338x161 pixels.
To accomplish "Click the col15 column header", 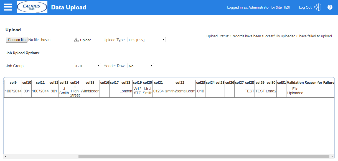I will pos(90,82).
